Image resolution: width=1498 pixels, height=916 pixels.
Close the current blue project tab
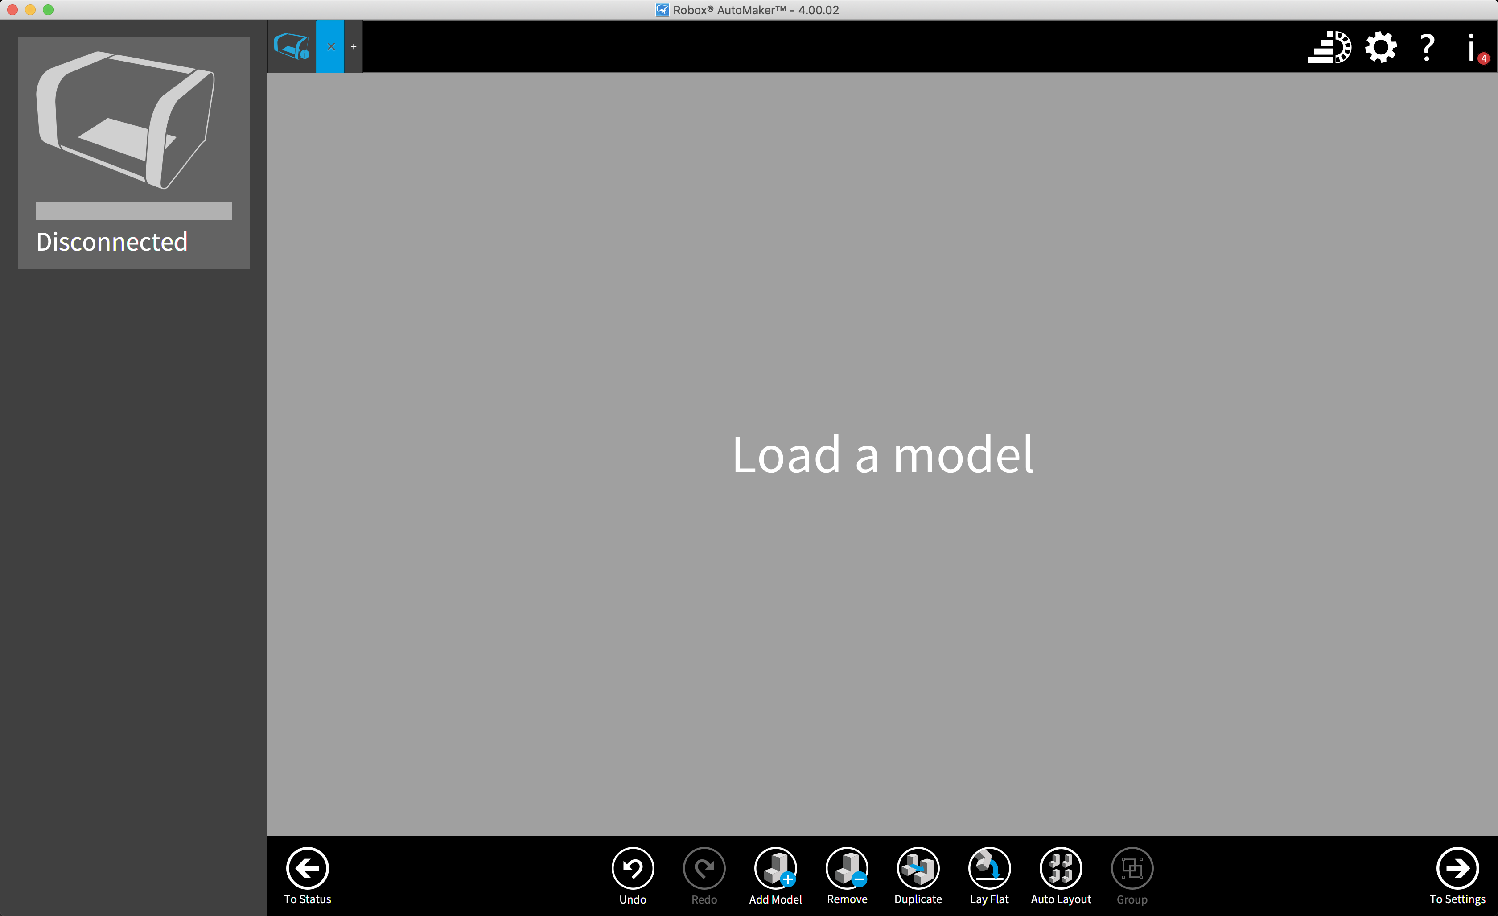tap(331, 46)
